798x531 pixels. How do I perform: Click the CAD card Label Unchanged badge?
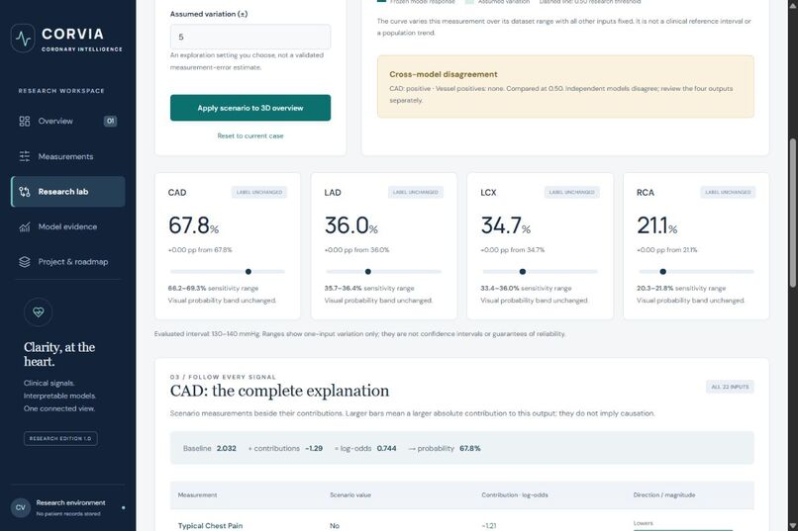[x=259, y=192]
